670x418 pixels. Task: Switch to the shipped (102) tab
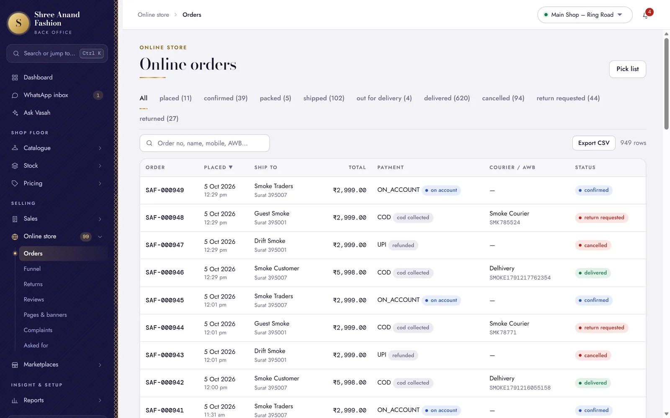[x=324, y=98]
